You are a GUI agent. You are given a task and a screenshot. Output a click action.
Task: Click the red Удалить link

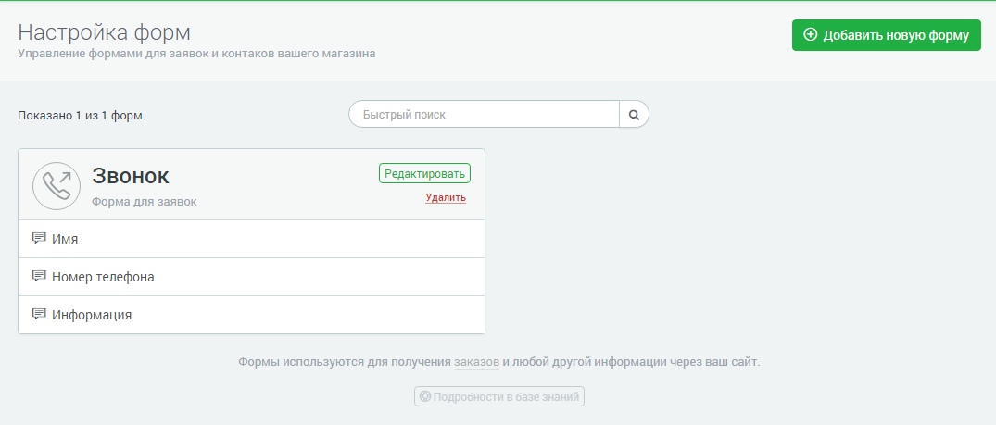(446, 197)
